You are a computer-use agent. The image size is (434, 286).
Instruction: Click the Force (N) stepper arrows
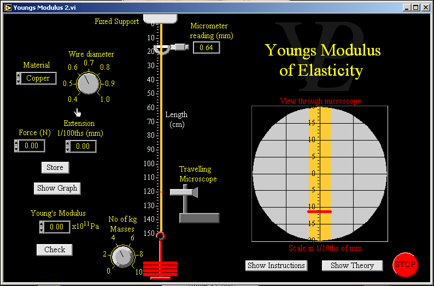(x=16, y=146)
